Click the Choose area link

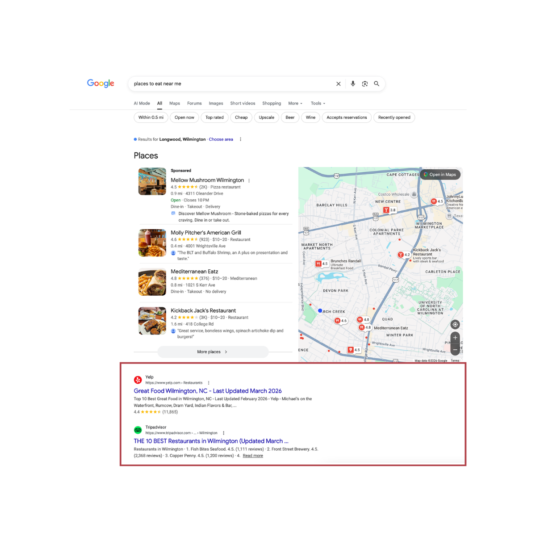point(221,139)
